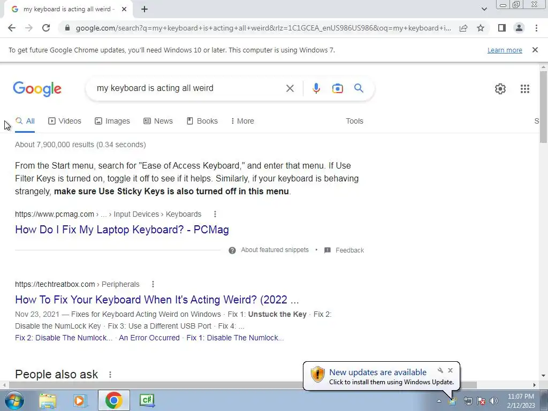Open the People also ask options menu
The height and width of the screenshot is (411, 548).
(x=110, y=375)
